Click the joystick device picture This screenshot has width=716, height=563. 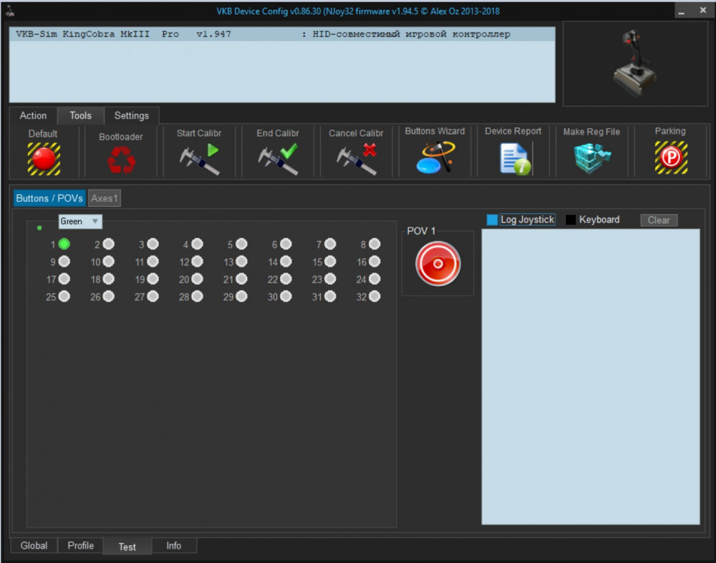[635, 64]
